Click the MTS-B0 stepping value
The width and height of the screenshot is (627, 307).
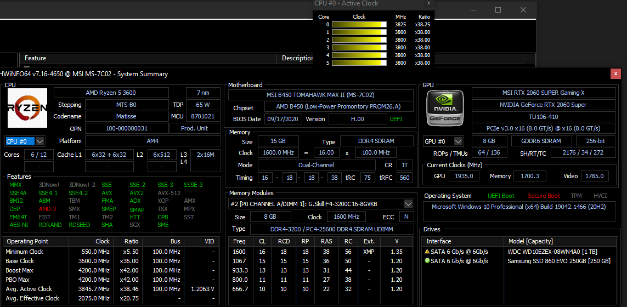point(127,105)
